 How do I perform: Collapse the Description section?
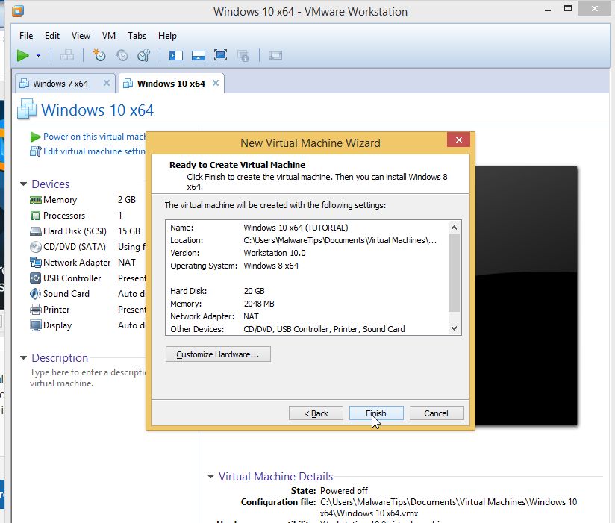[24, 357]
